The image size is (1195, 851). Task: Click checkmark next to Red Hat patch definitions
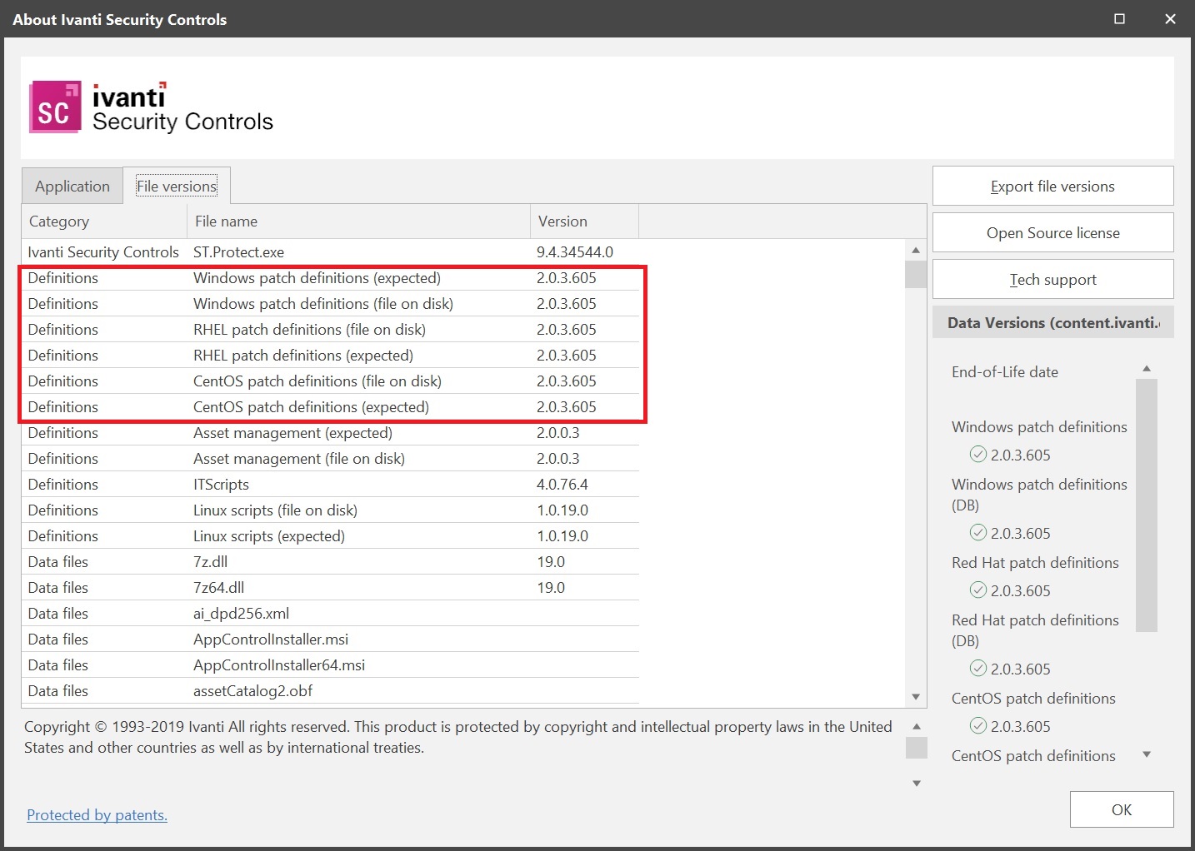(x=977, y=590)
